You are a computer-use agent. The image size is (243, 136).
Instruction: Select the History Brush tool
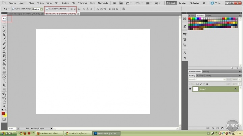[x=4, y=56]
